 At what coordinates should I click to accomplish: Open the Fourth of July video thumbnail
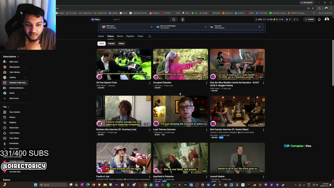[124, 158]
